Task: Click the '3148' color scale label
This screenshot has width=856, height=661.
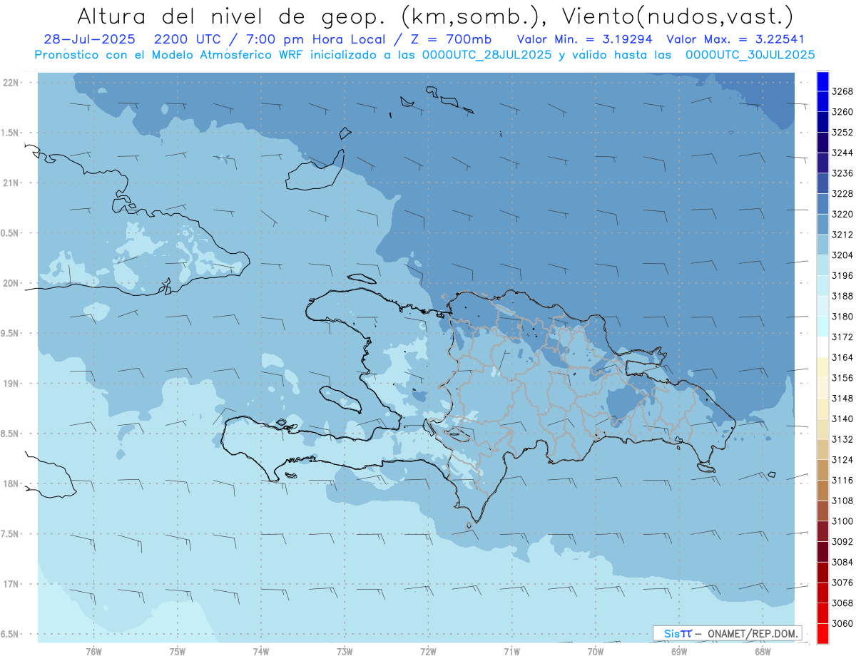Action: tap(842, 398)
